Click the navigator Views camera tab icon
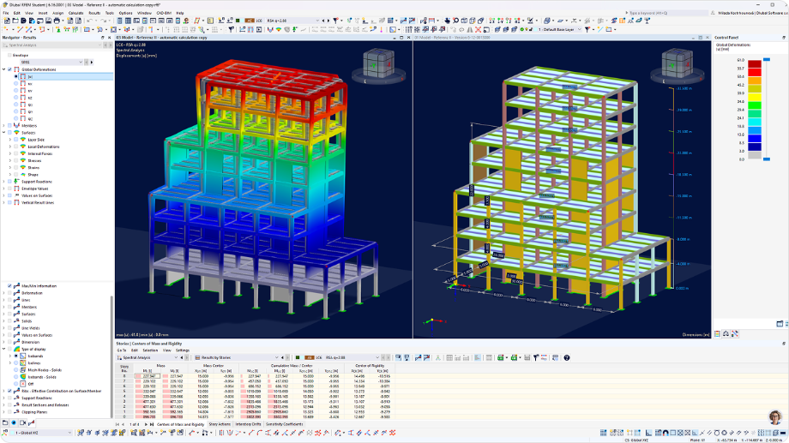Image resolution: width=789 pixels, height=443 pixels. (22, 423)
